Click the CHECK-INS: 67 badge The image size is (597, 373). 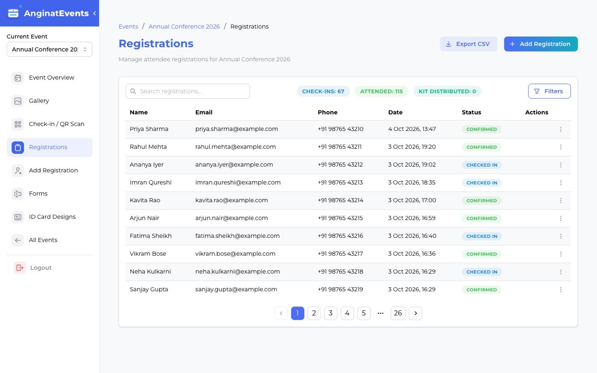(323, 91)
